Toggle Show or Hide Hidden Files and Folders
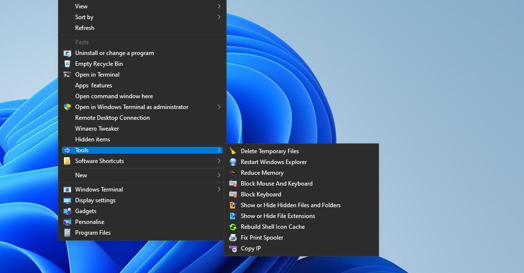 pos(290,205)
